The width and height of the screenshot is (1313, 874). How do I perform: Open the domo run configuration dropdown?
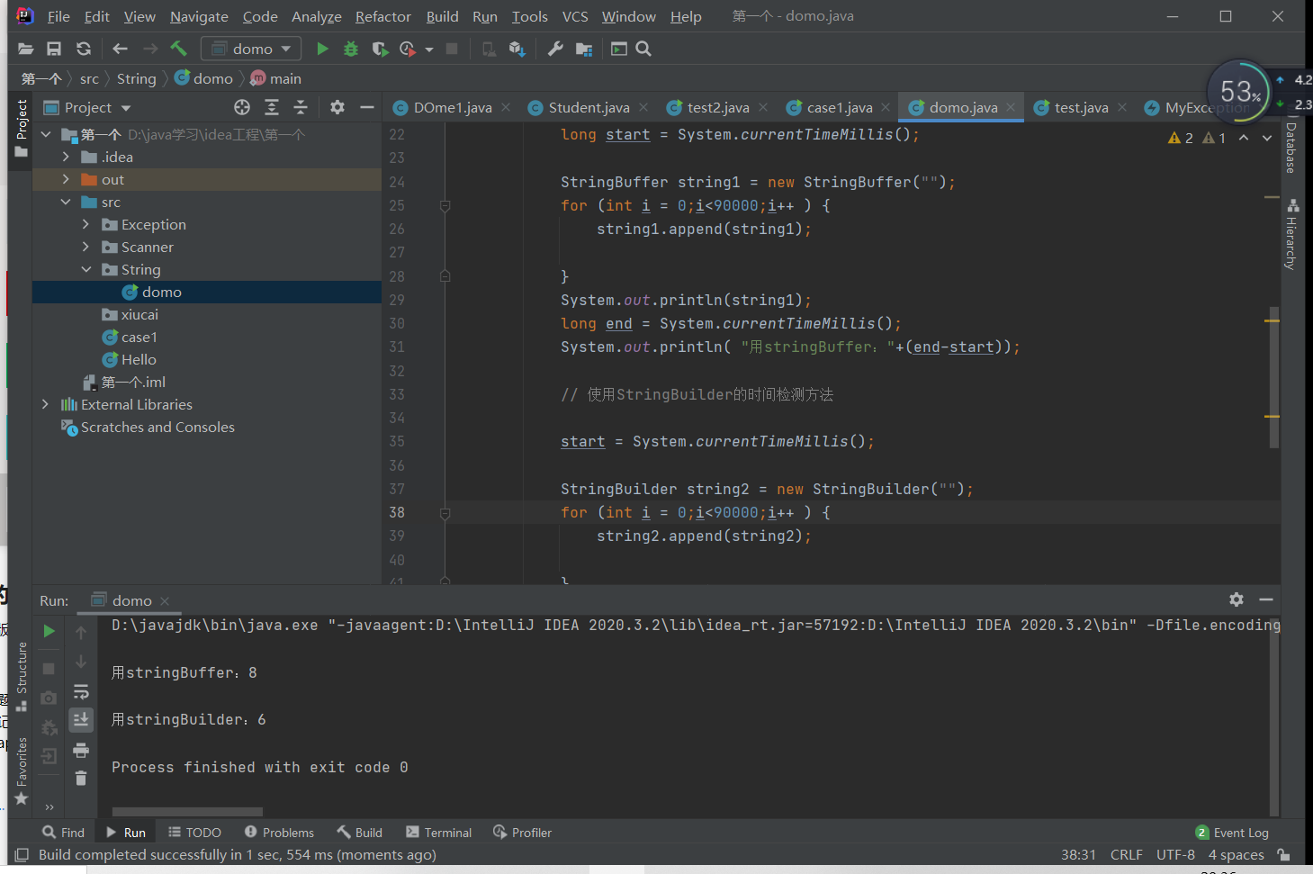coord(251,49)
